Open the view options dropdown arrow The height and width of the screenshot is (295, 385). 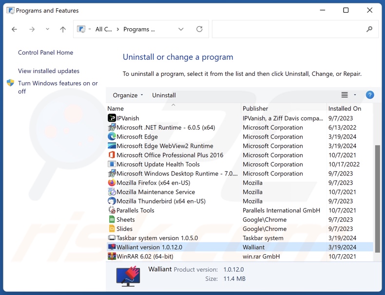tap(355, 95)
